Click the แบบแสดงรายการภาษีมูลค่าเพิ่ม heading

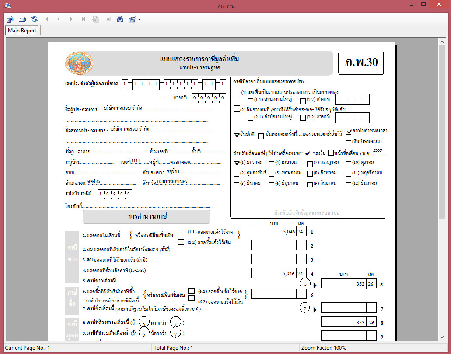(x=199, y=59)
